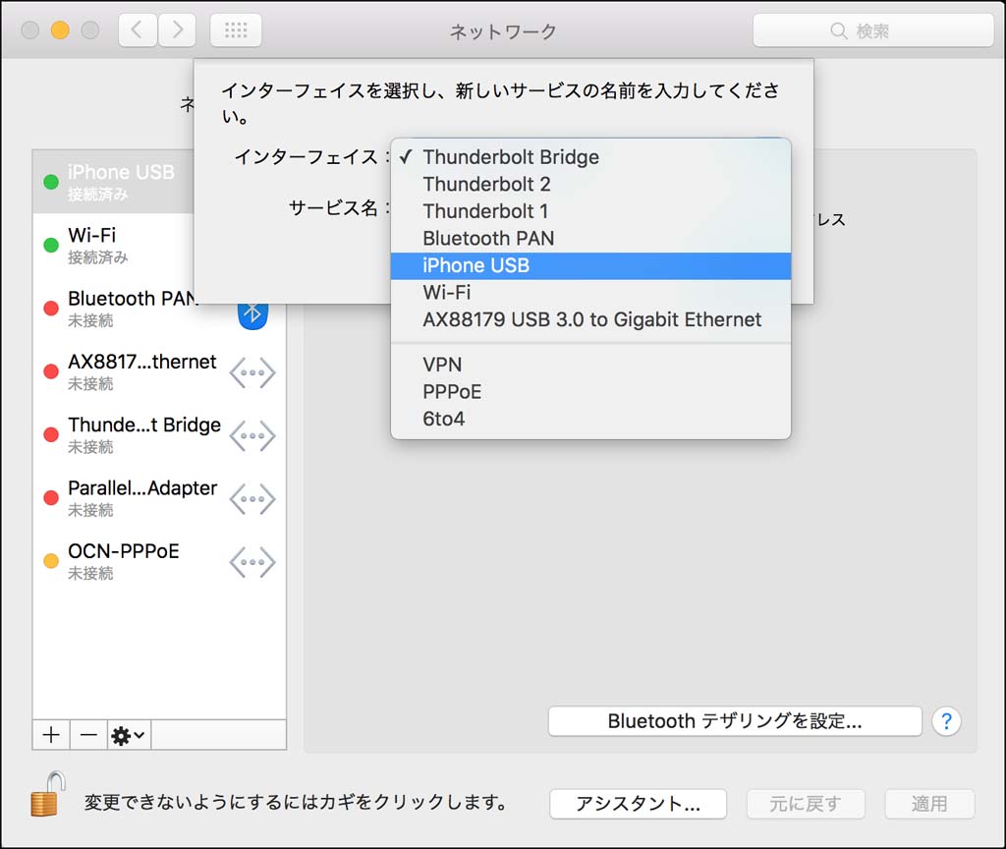1006x849 pixels.
Task: Click the green status dot for Wi-Fi
Action: (x=51, y=245)
